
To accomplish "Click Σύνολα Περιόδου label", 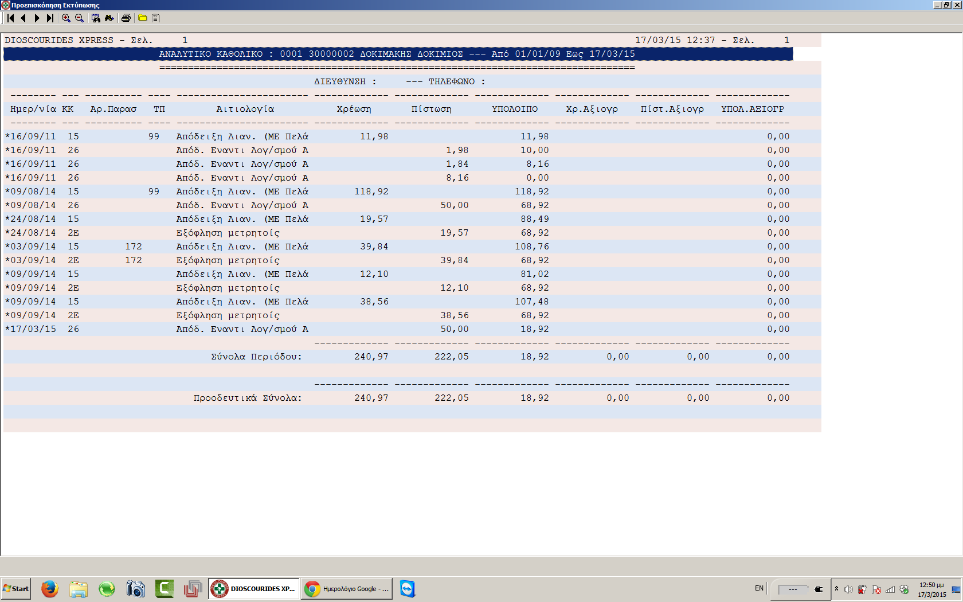I will click(256, 357).
